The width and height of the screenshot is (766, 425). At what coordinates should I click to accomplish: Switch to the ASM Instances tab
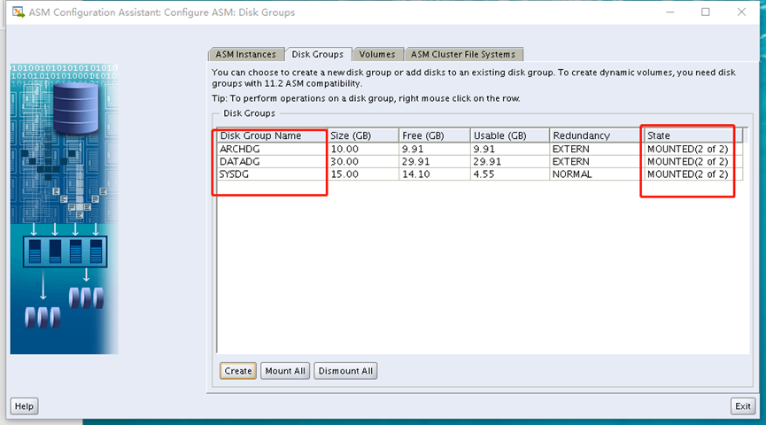pos(245,54)
